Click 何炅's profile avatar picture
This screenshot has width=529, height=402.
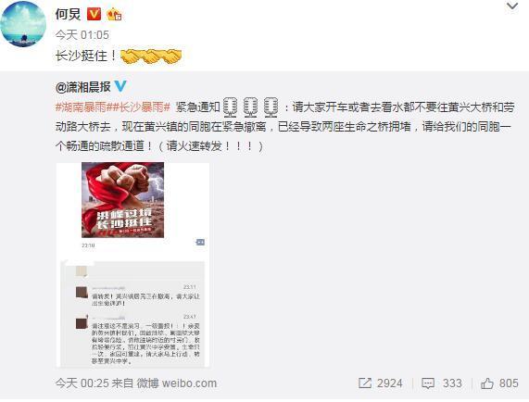pyautogui.click(x=23, y=24)
